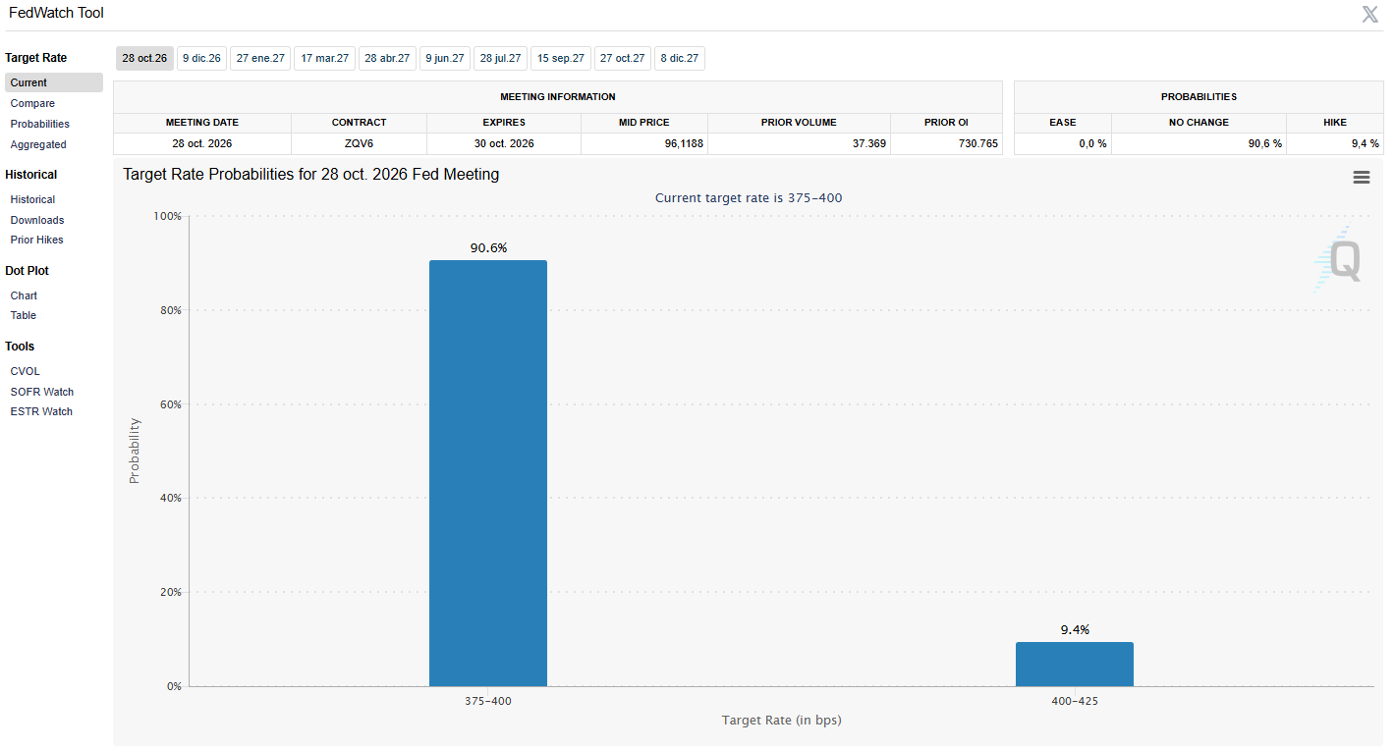Open Probabilities in the sidebar
This screenshot has width=1395, height=750.
[x=40, y=124]
